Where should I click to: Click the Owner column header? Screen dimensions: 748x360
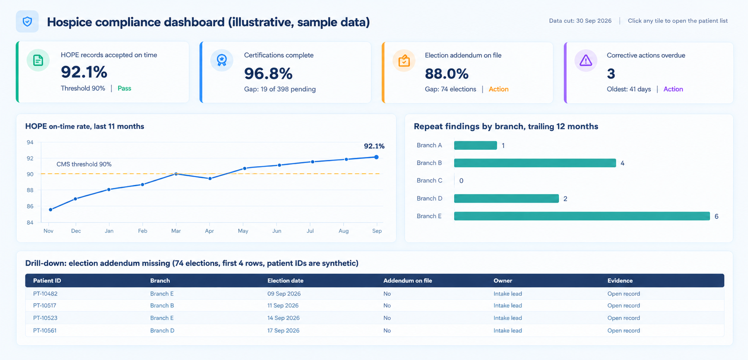point(503,281)
